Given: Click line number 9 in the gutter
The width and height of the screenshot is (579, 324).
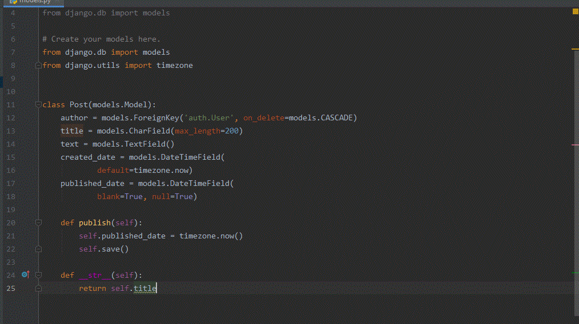Looking at the screenshot, I should coord(13,79).
